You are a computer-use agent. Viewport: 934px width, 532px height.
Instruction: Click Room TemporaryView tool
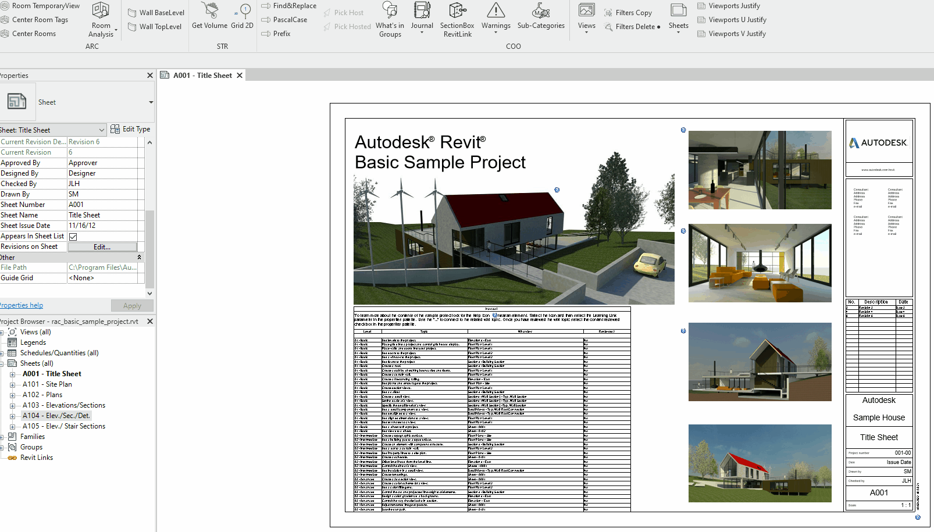[40, 6]
